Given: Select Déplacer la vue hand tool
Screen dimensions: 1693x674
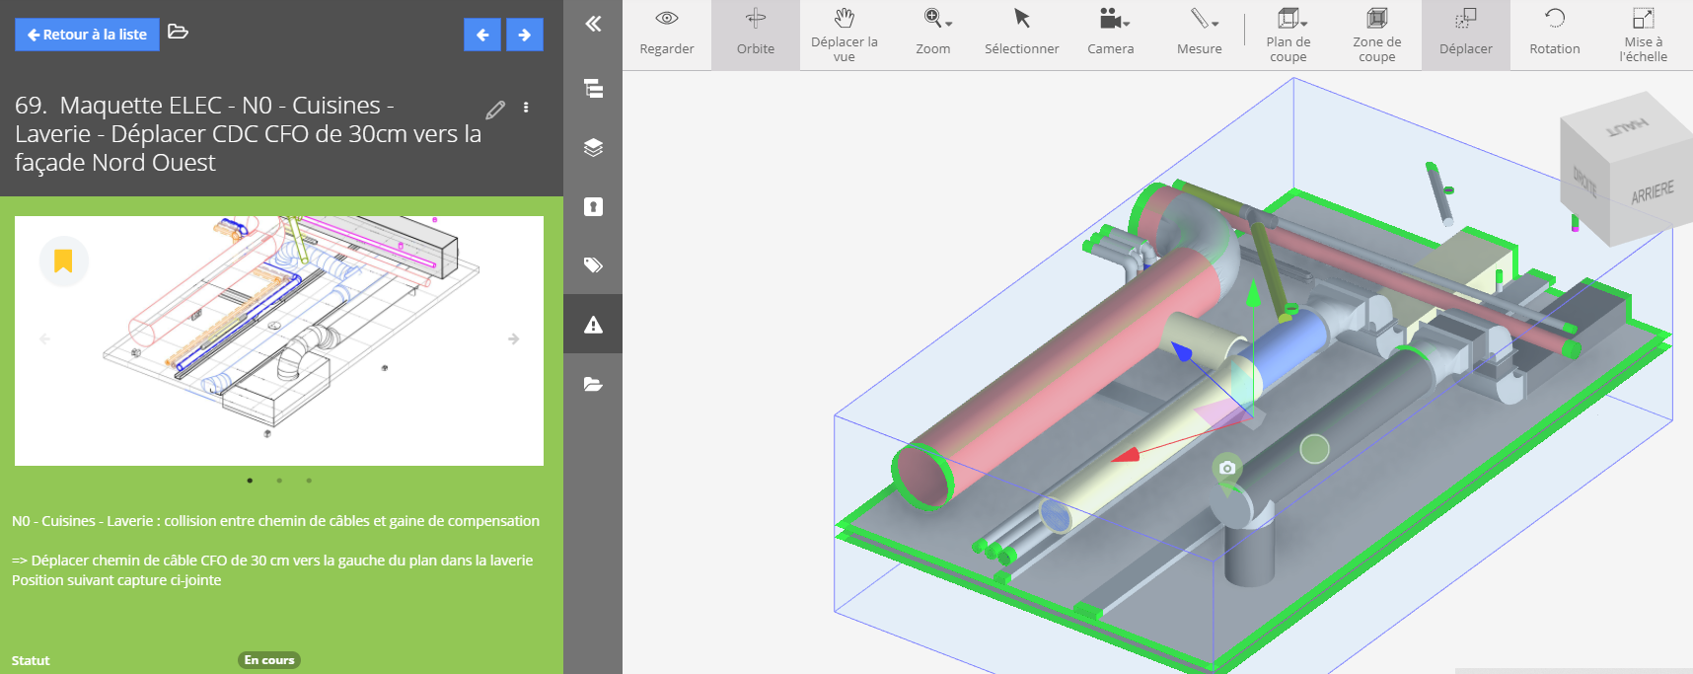Looking at the screenshot, I should [x=845, y=35].
